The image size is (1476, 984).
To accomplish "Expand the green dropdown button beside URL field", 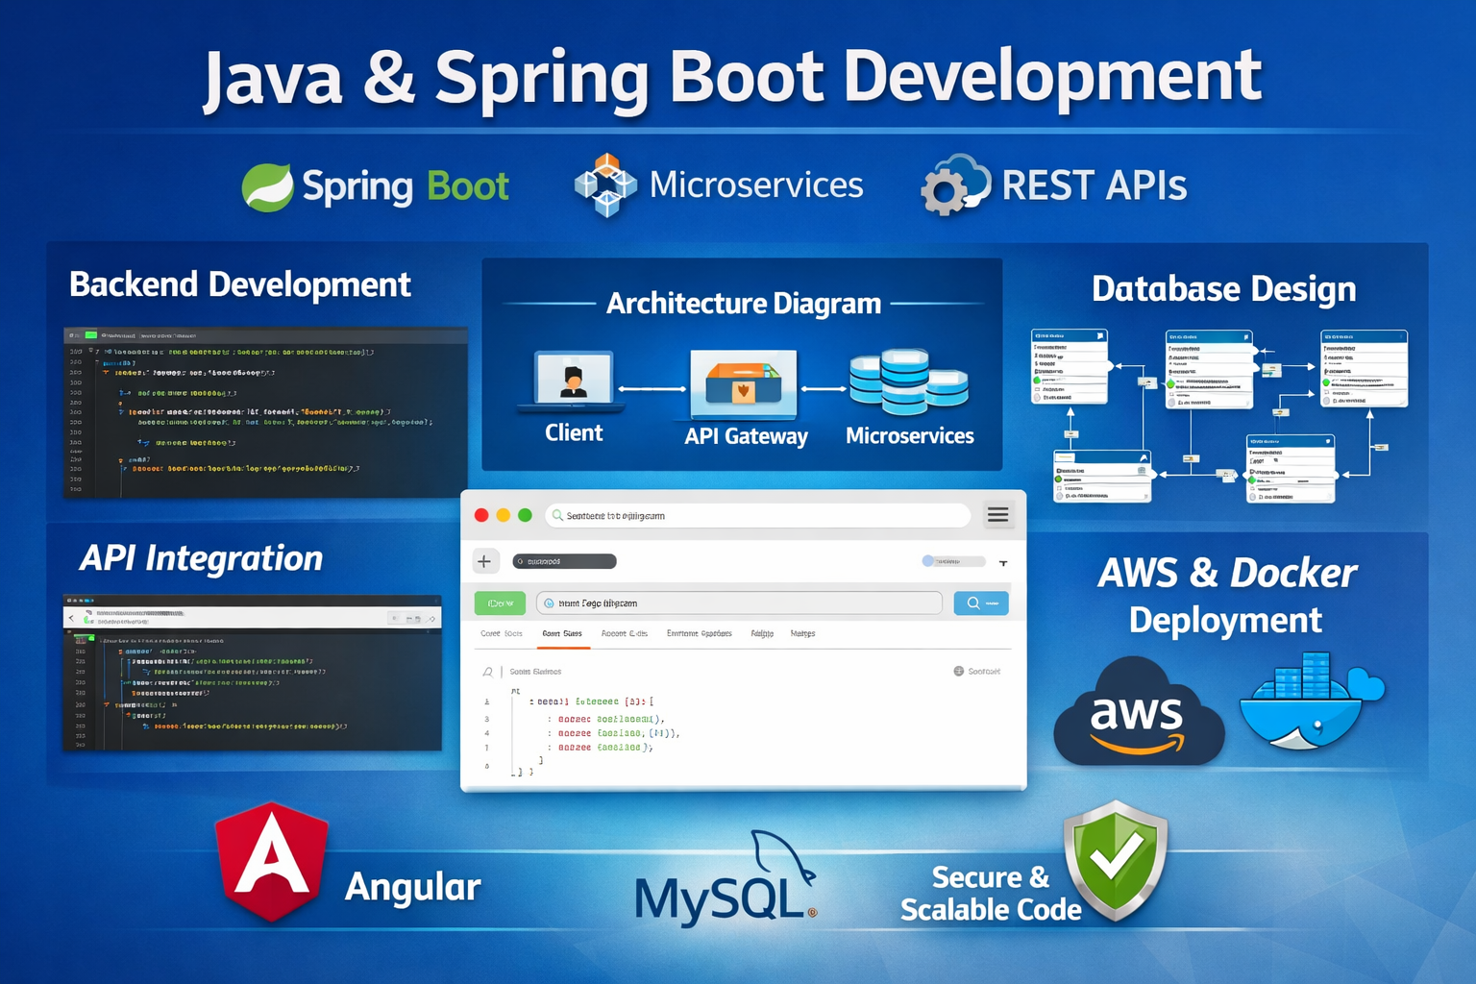I will tap(500, 603).
